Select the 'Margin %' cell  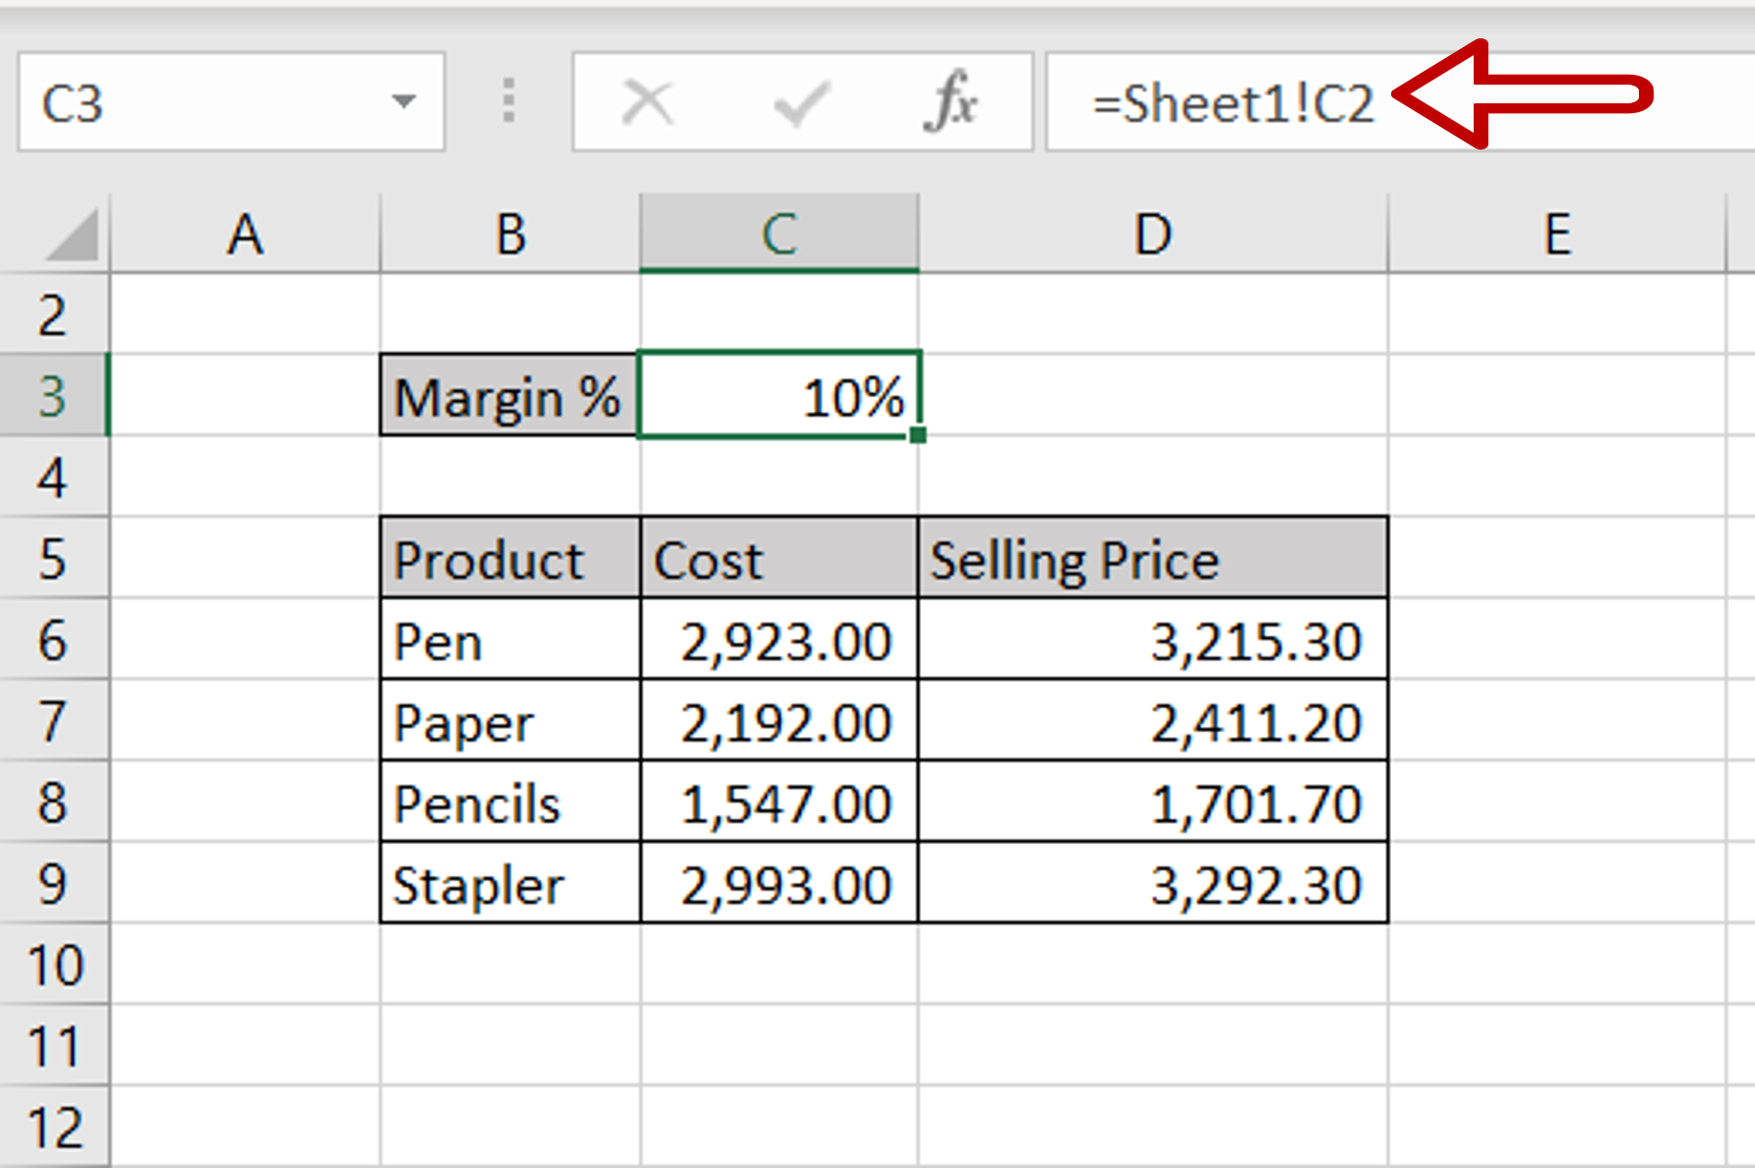510,396
